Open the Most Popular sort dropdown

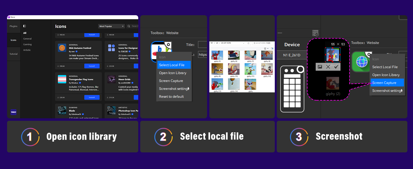(111, 26)
